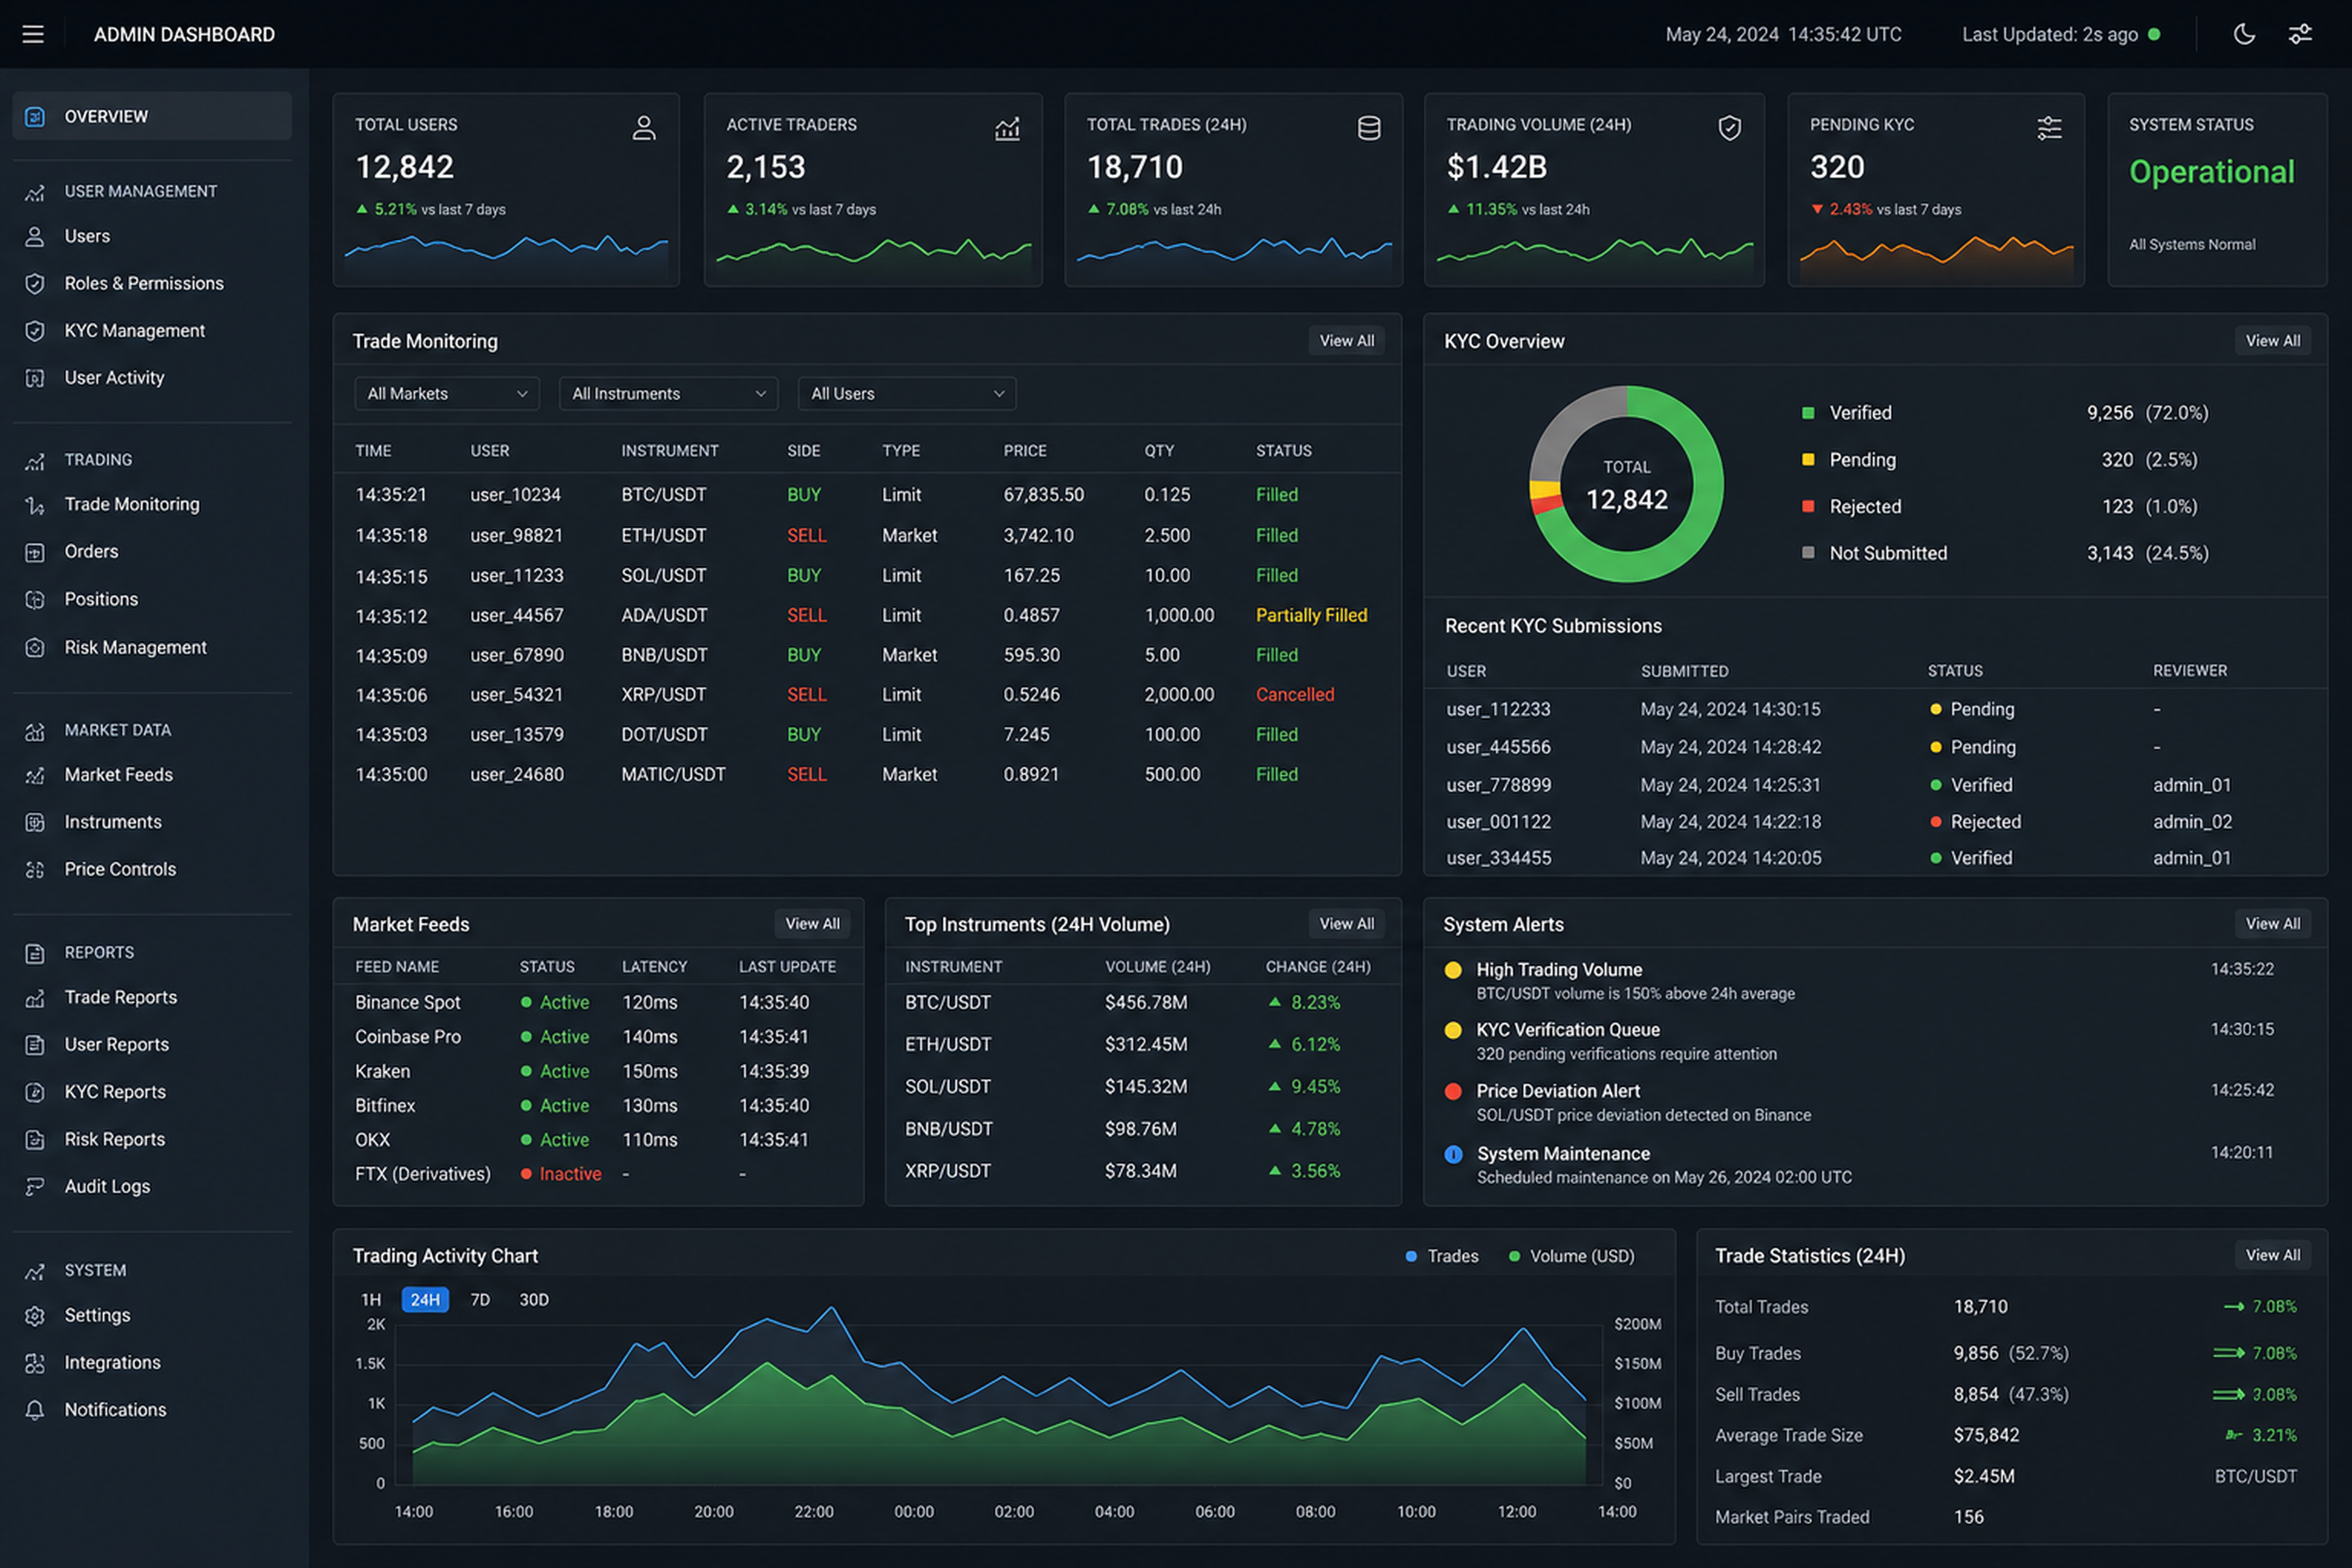Click View All in Trade Statistics
The image size is (2352, 1568).
point(2272,1255)
